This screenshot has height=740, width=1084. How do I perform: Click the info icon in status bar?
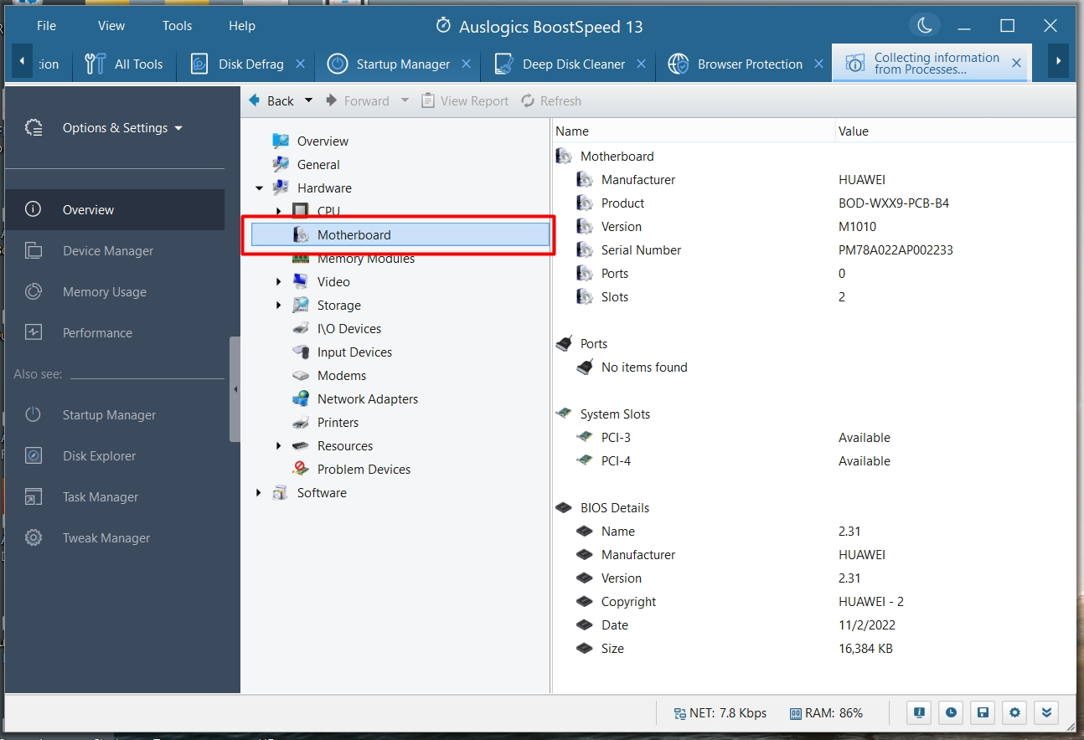coord(919,713)
